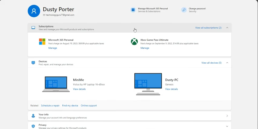This screenshot has height=129, width=258.
Task: Click the Dusty-PC device name
Action: tap(172, 80)
